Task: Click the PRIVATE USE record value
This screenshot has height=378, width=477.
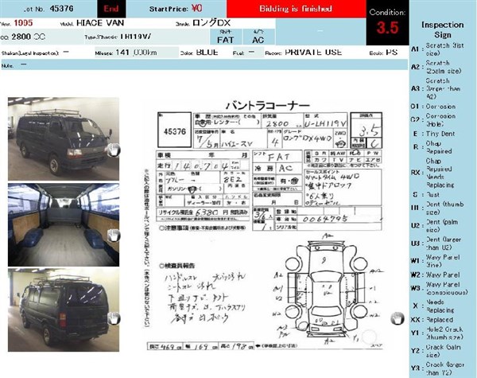Action: 313,53
